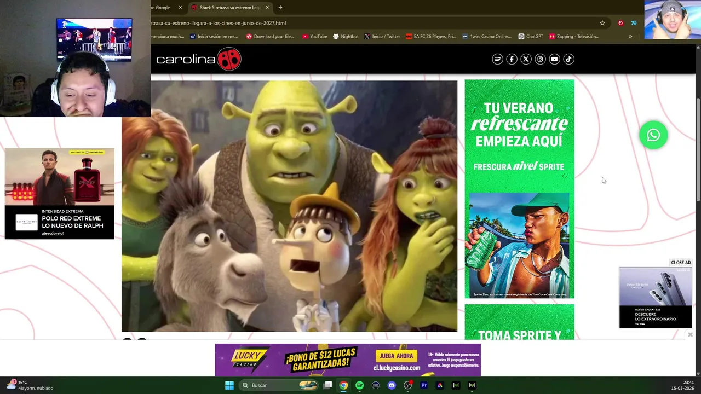Open the Polo Red Extreme Ralph ad

(59, 193)
